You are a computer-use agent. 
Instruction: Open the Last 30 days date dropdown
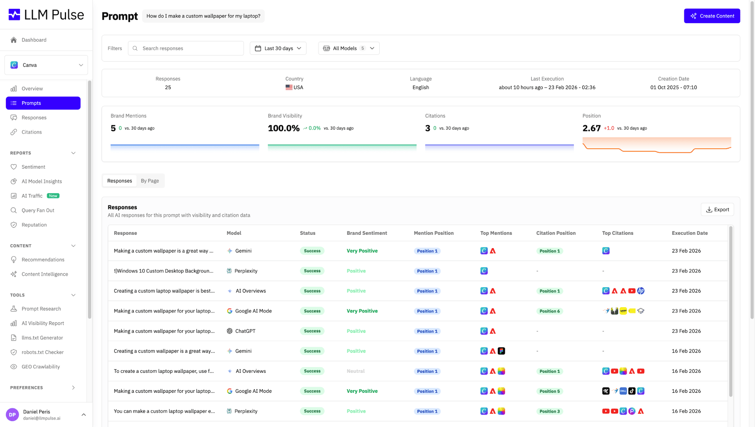(278, 48)
